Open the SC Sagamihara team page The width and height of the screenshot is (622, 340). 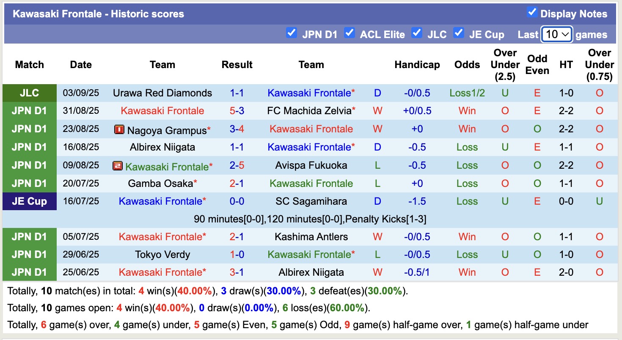point(311,201)
